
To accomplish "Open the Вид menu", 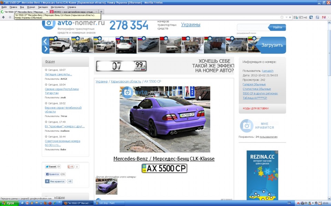I will coord(22,7).
